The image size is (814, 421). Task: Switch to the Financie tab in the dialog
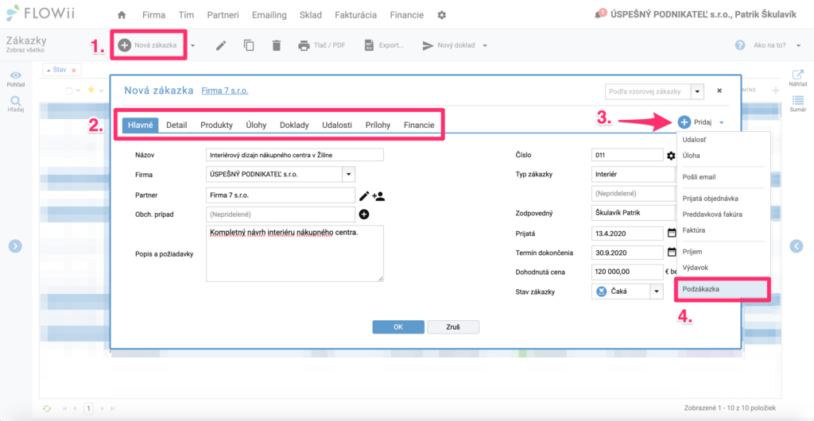419,125
